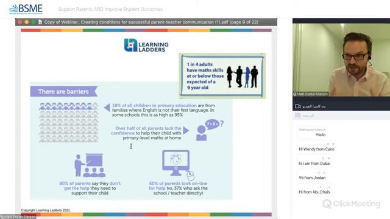Click the presenter name label on the video
This screenshot has height=219, width=390.
click(x=312, y=94)
